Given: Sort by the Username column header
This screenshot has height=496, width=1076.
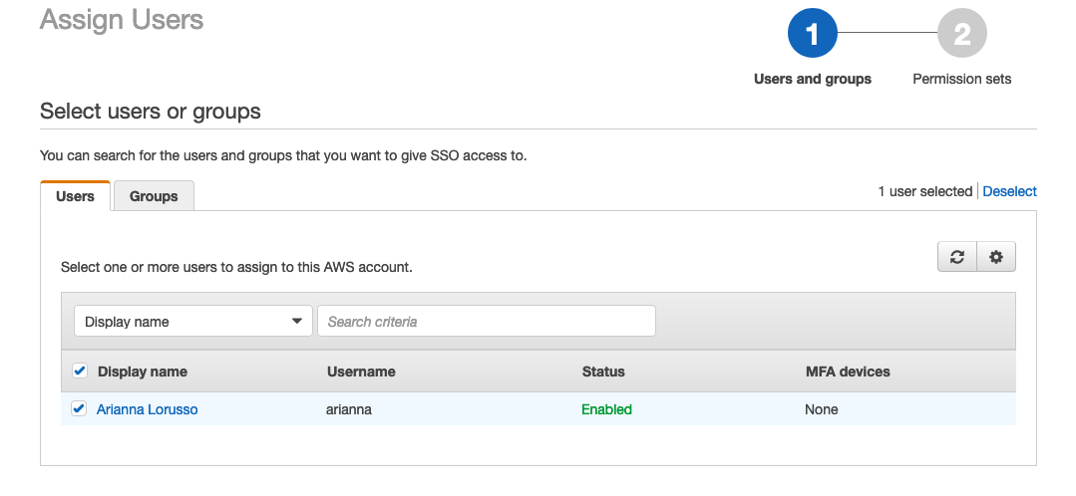Looking at the screenshot, I should (x=361, y=372).
